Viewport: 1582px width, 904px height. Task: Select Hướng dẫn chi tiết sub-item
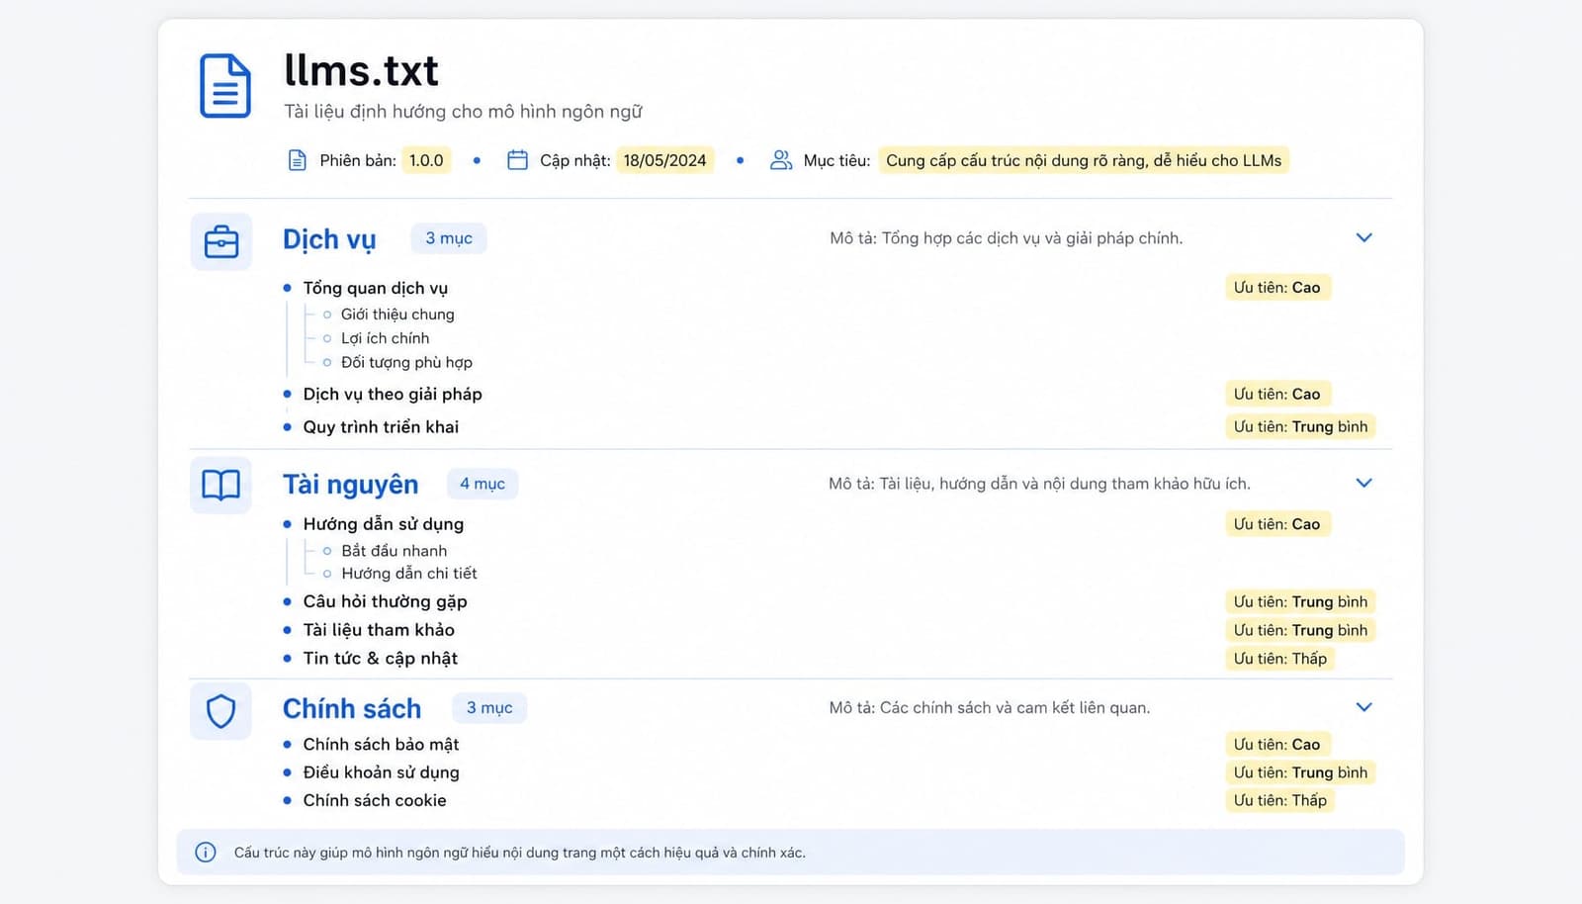[x=409, y=574]
